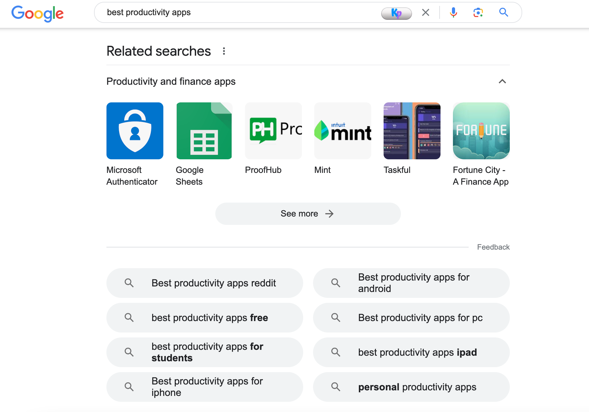
Task: Collapse the Productivity and finance apps section
Action: click(502, 81)
